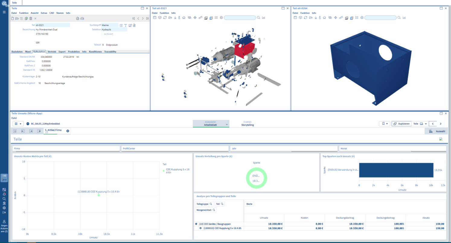Screen dimensions: 451x243
Task: Open the Firma filter pane
Action: (x=66, y=149)
